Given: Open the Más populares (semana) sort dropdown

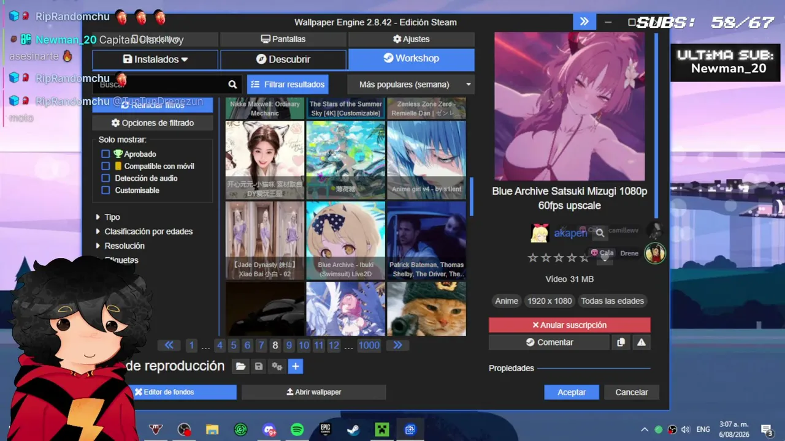Looking at the screenshot, I should [x=411, y=85].
